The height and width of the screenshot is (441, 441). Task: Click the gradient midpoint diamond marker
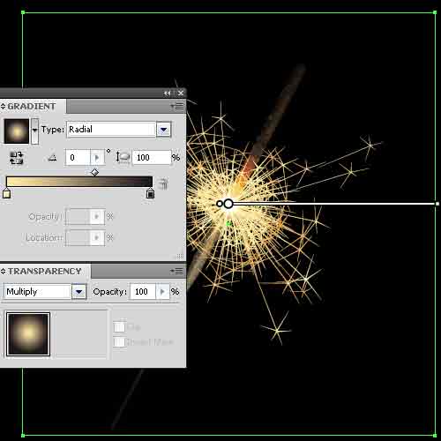coord(94,172)
